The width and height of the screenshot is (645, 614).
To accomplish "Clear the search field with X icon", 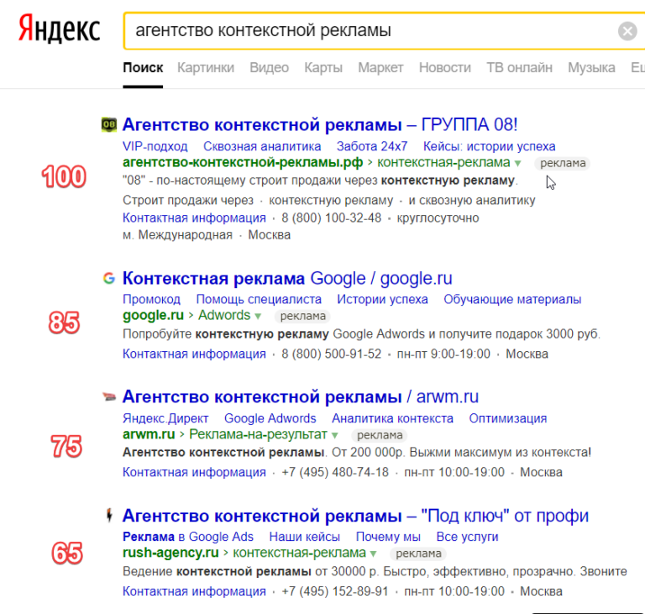I will (627, 31).
